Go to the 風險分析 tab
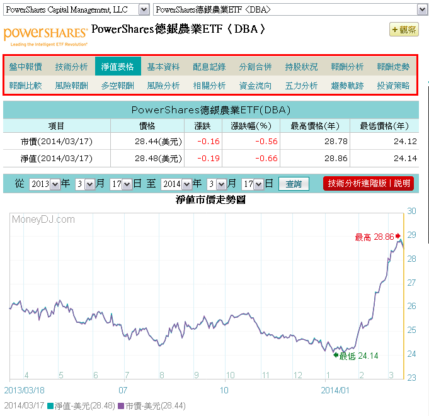 [163, 86]
